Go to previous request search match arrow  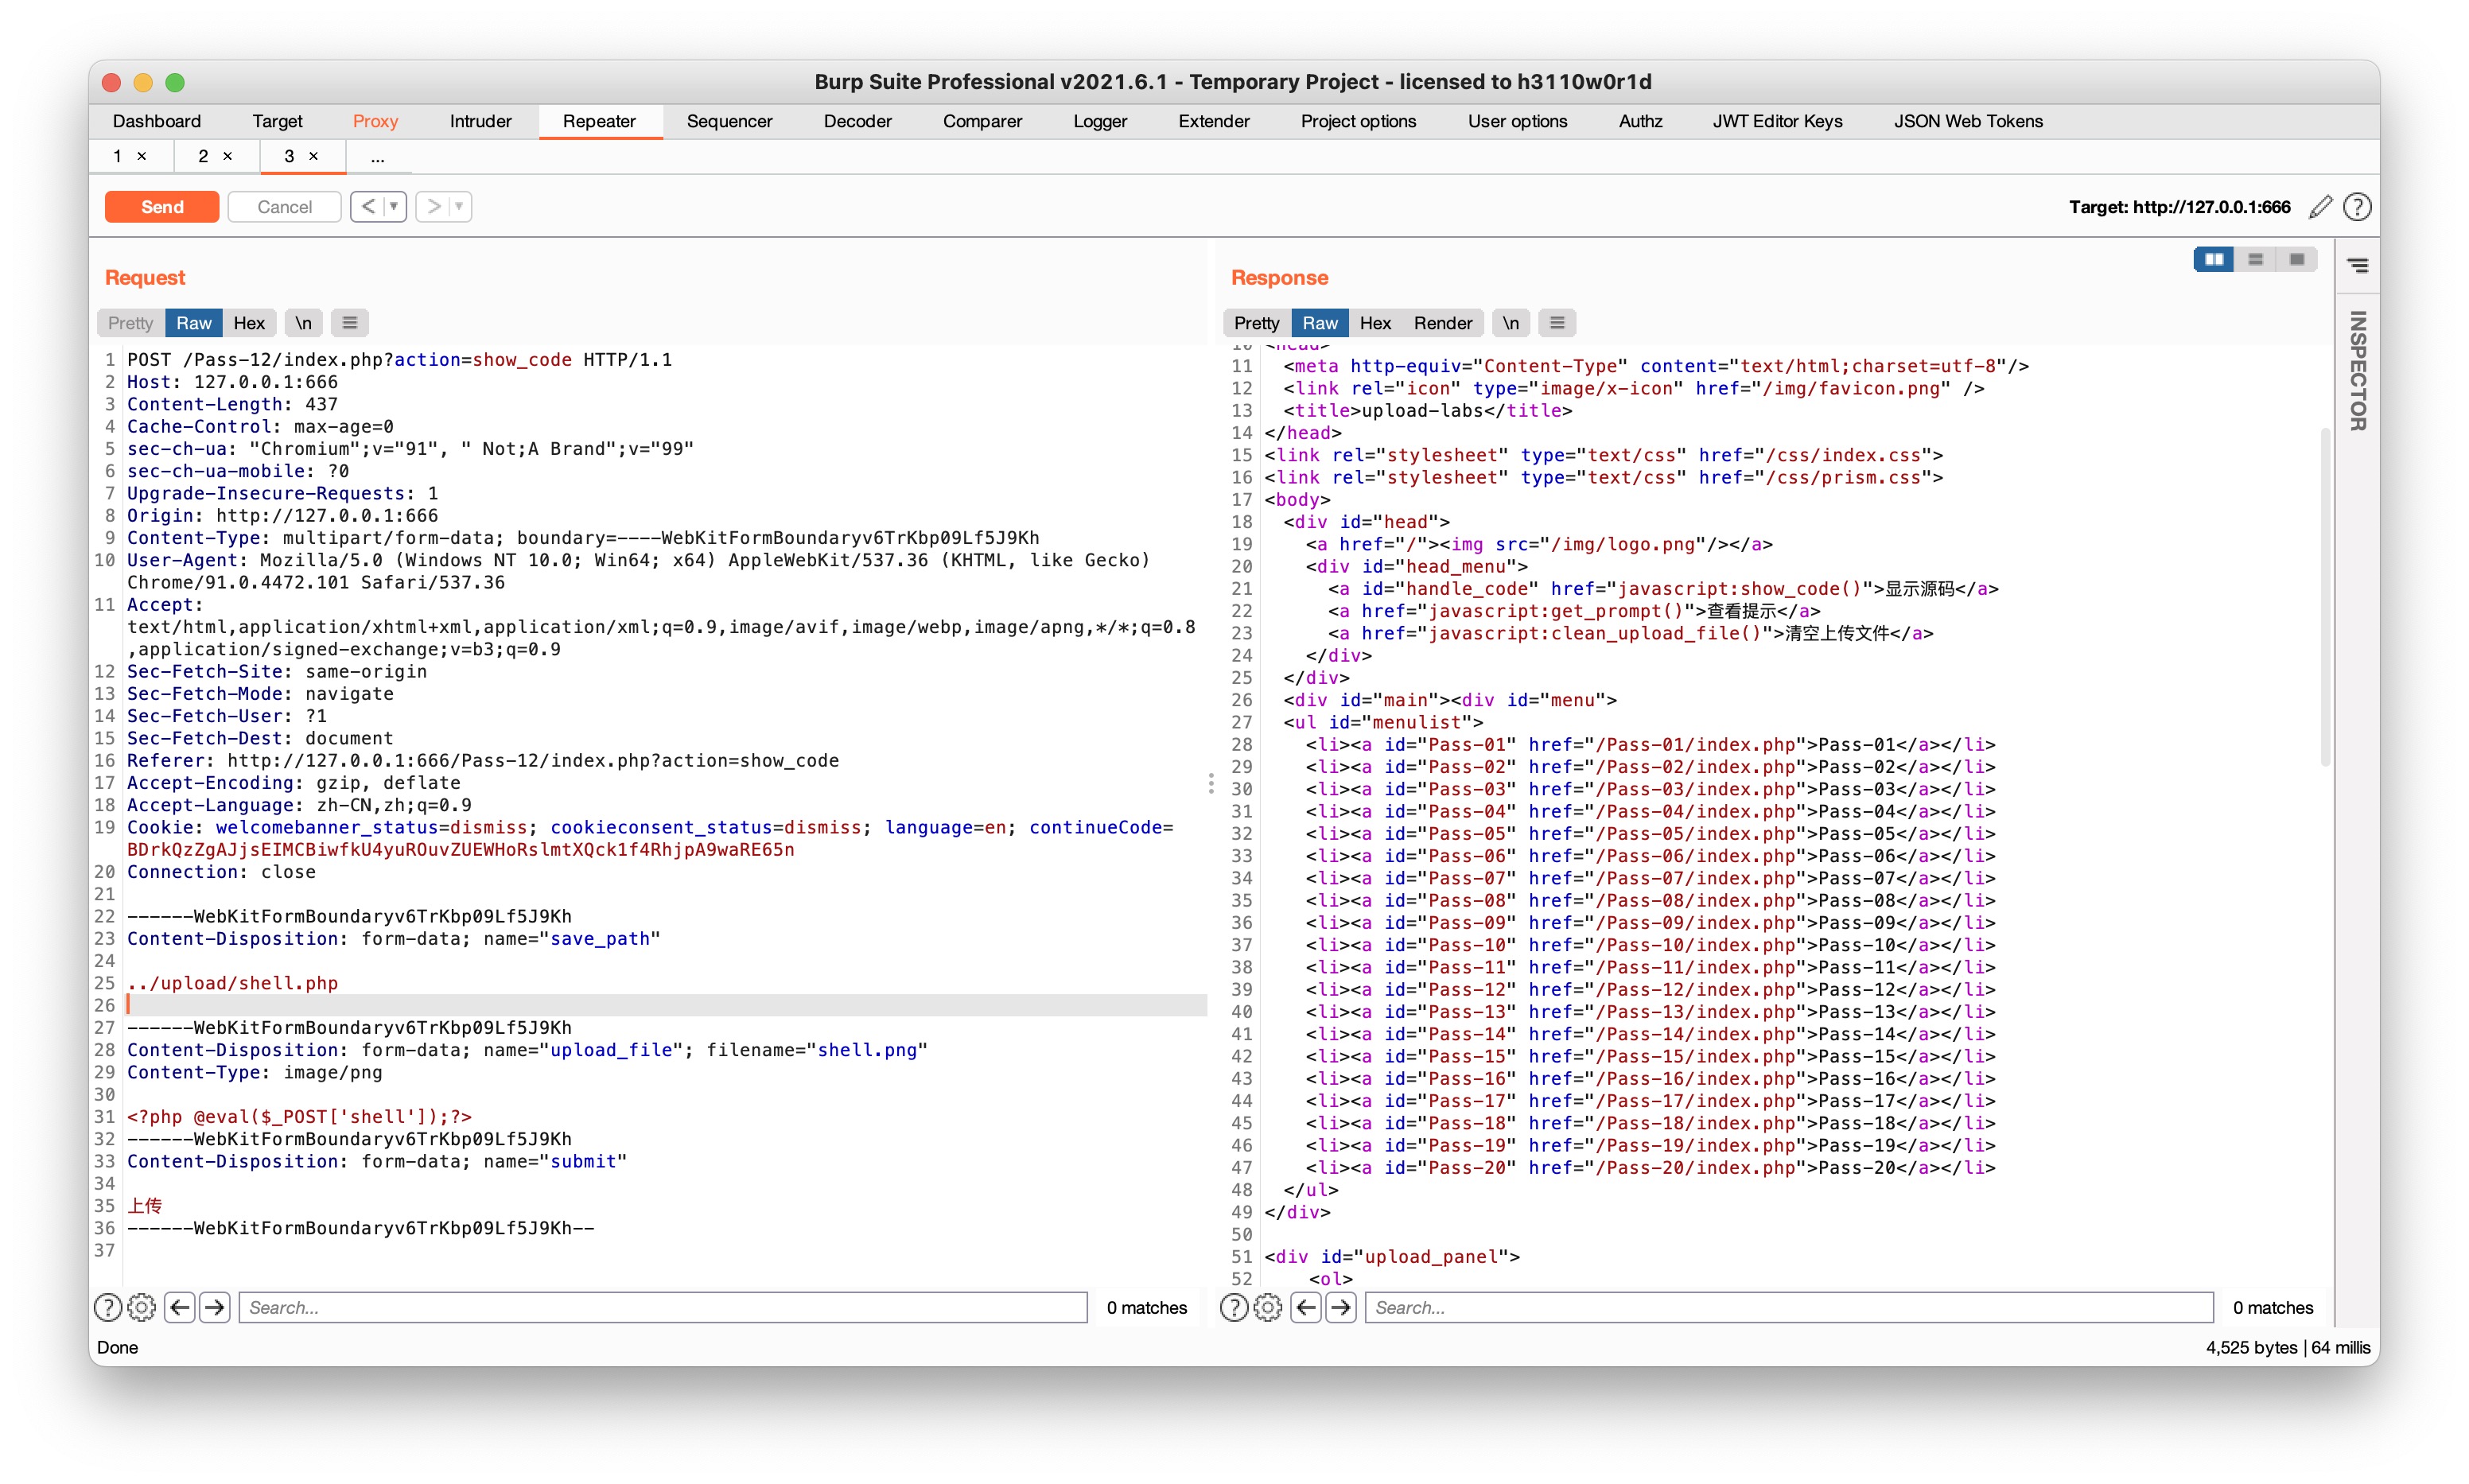pyautogui.click(x=180, y=1307)
